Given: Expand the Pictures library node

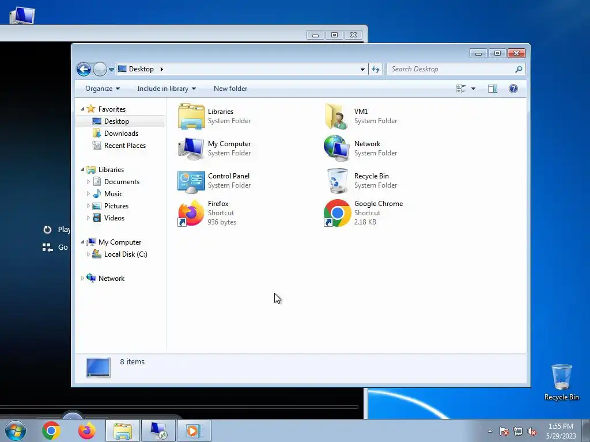Looking at the screenshot, I should tap(88, 206).
